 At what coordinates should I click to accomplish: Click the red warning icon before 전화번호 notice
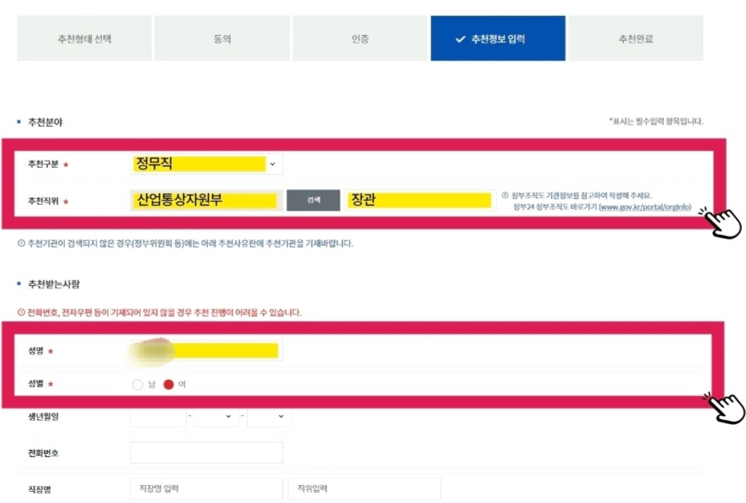[21, 313]
